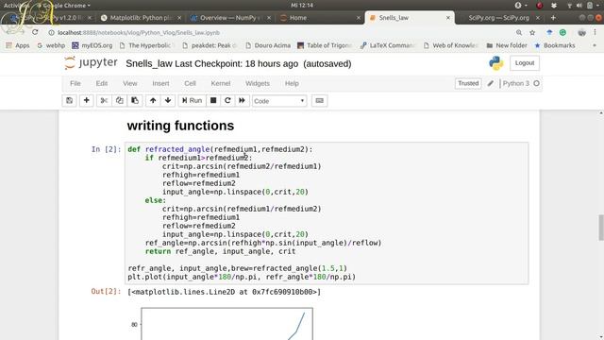
Task: Open the myEOS.org bookmark
Action: pos(92,45)
